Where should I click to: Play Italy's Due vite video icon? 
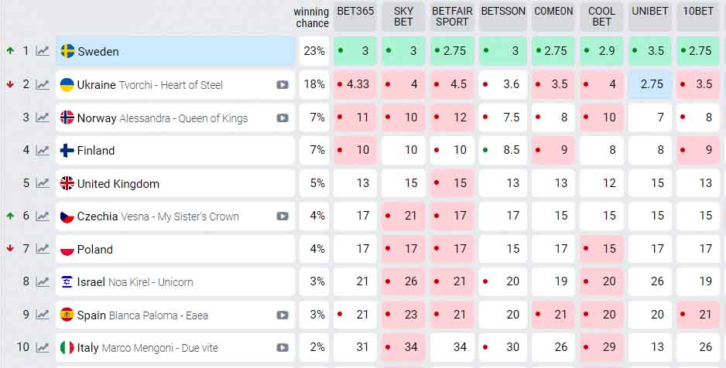[x=283, y=348]
